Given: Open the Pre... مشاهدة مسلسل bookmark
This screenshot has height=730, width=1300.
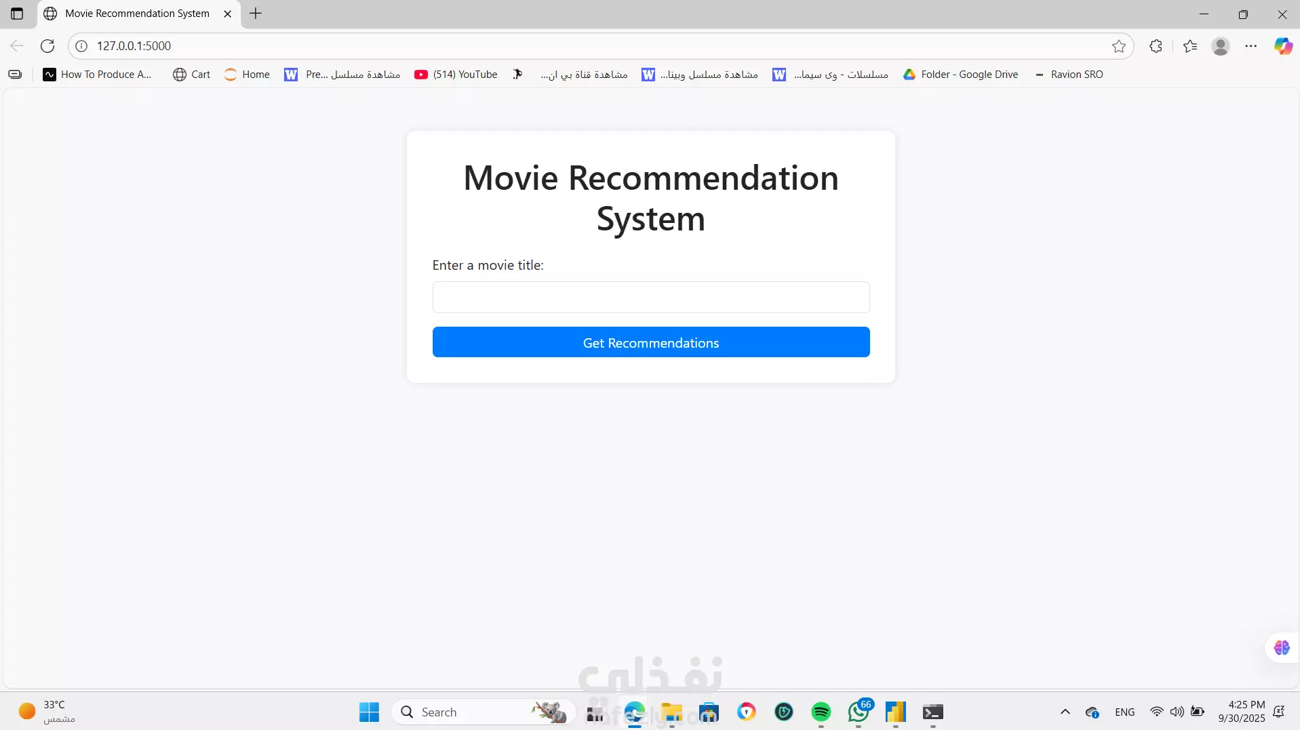Looking at the screenshot, I should click(x=342, y=75).
